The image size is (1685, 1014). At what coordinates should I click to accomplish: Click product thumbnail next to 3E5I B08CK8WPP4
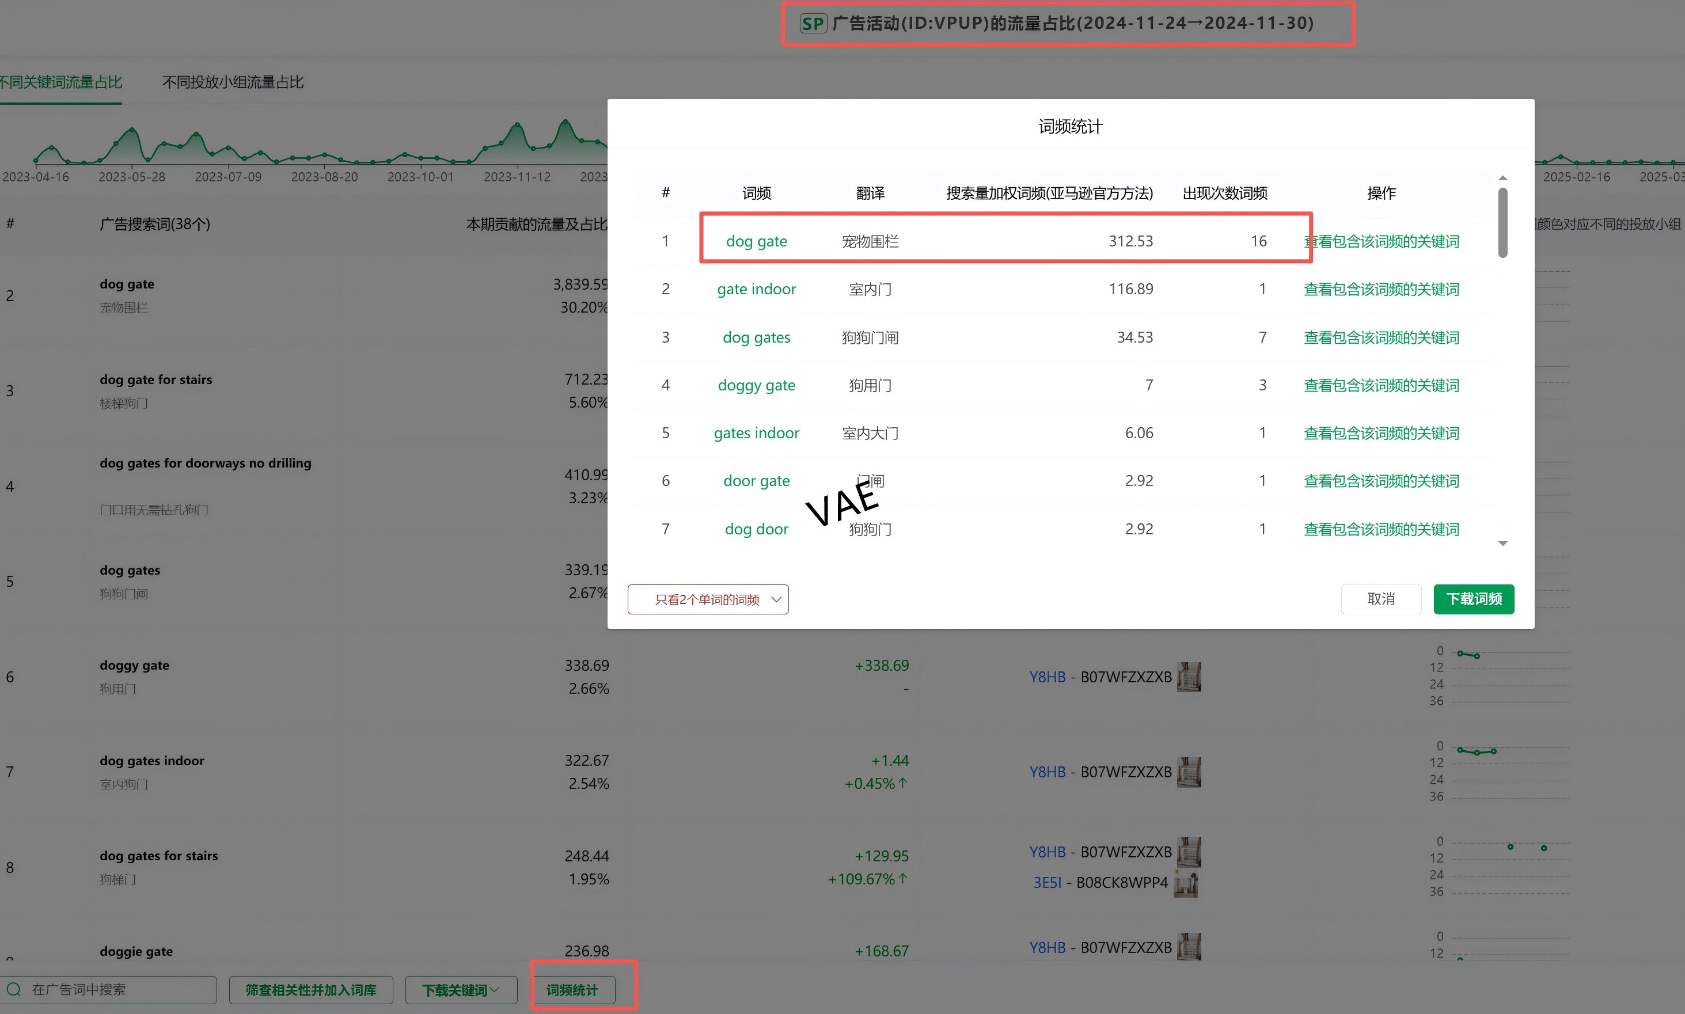(1186, 883)
